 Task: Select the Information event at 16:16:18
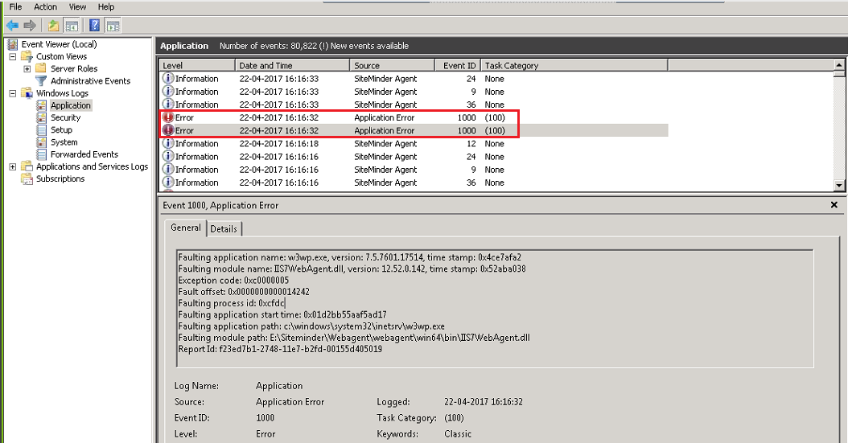[x=414, y=144]
